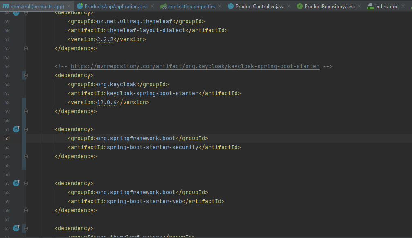Viewport: 412px width, 238px height.
Task: Click the artifactId keycloak-spring-boot-starter
Action: click(x=152, y=94)
